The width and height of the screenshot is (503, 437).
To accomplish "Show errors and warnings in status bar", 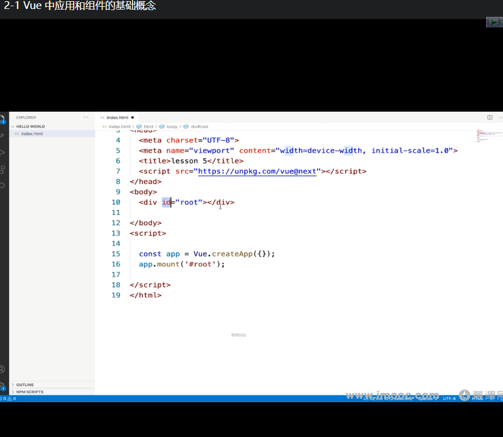I will point(8,399).
